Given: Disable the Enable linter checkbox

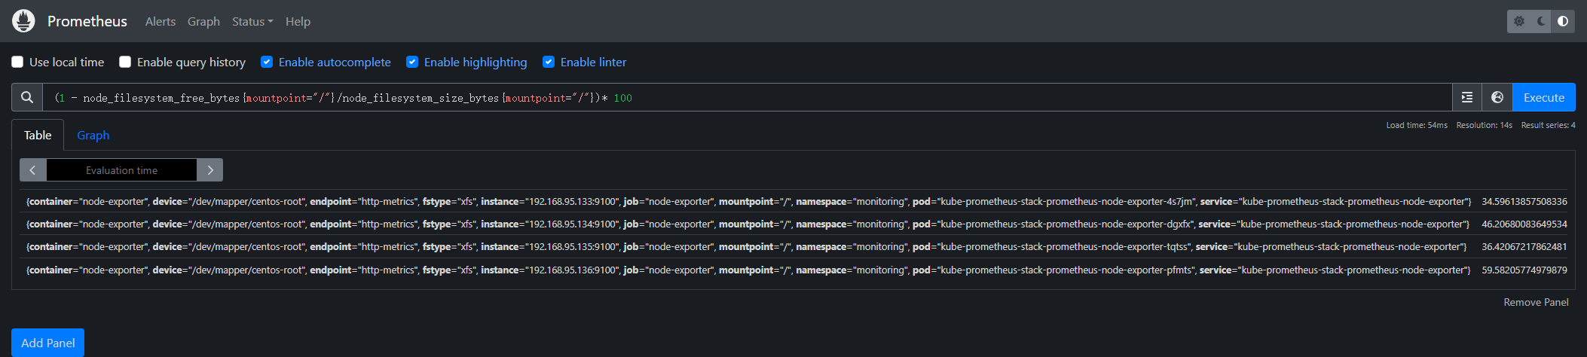Looking at the screenshot, I should 549,62.
